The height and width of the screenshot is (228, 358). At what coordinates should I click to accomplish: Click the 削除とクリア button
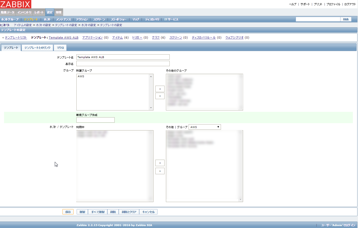tap(129, 212)
